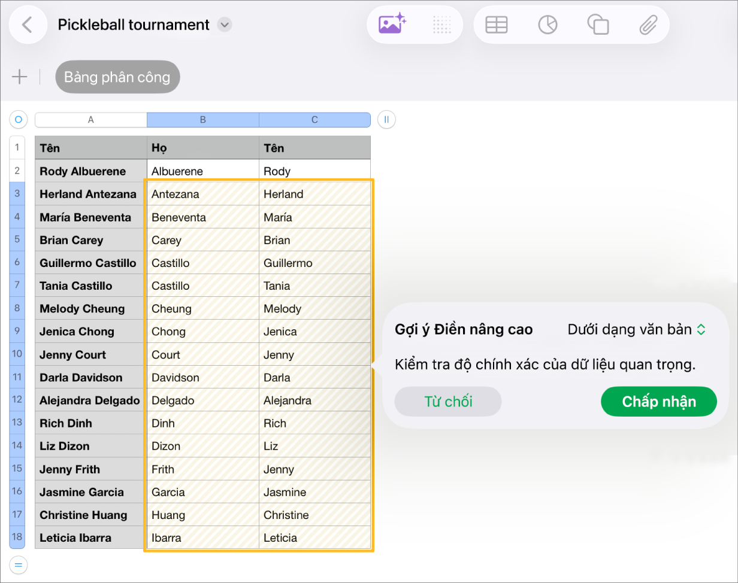
Task: Go back using the left chevron button
Action: 27,25
